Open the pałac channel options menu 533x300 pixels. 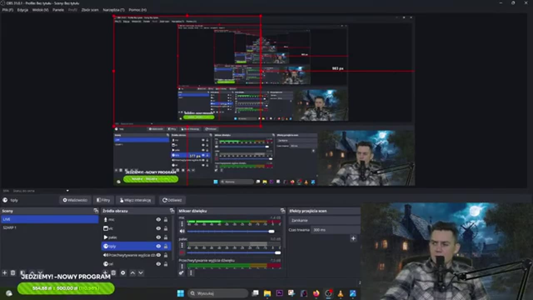click(182, 245)
